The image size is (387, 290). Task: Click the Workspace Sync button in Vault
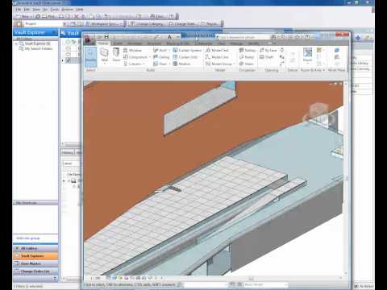103,24
